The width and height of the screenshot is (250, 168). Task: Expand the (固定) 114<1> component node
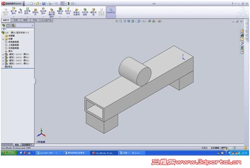3,63
